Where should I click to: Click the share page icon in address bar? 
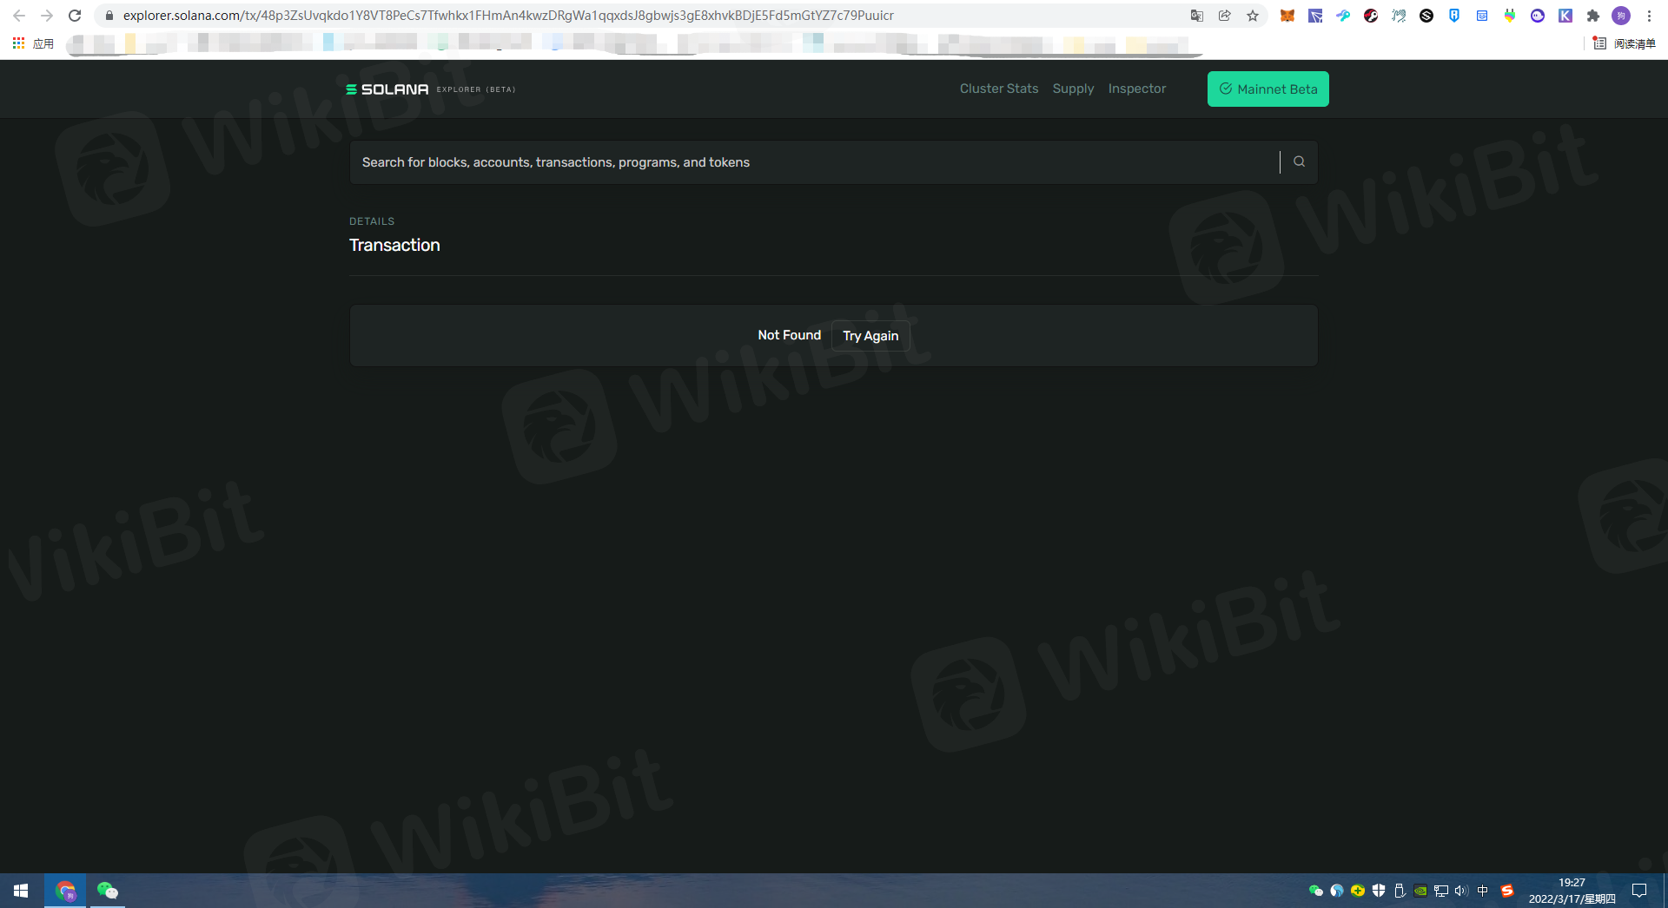pyautogui.click(x=1225, y=16)
